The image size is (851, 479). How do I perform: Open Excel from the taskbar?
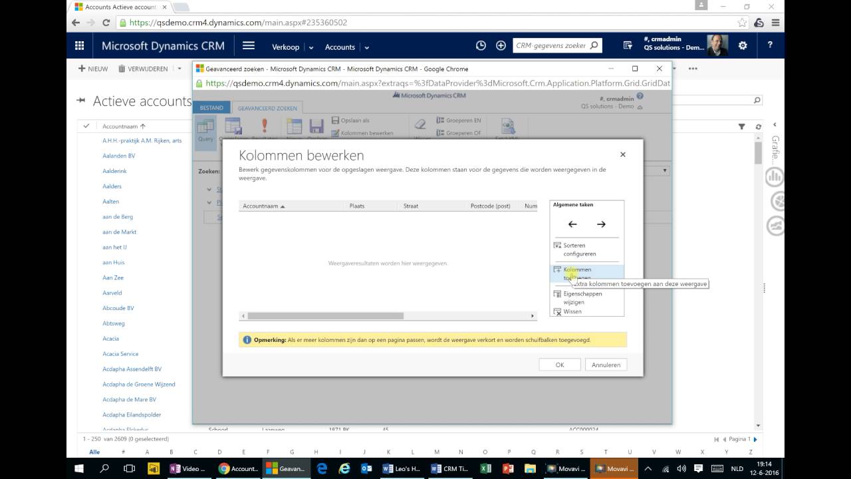(485, 468)
